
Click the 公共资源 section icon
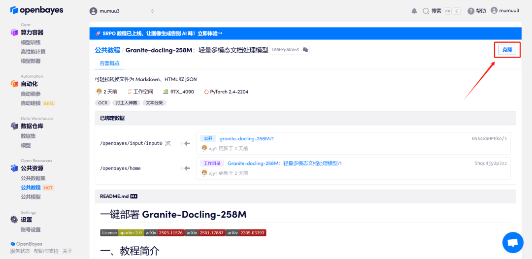pyautogui.click(x=14, y=168)
